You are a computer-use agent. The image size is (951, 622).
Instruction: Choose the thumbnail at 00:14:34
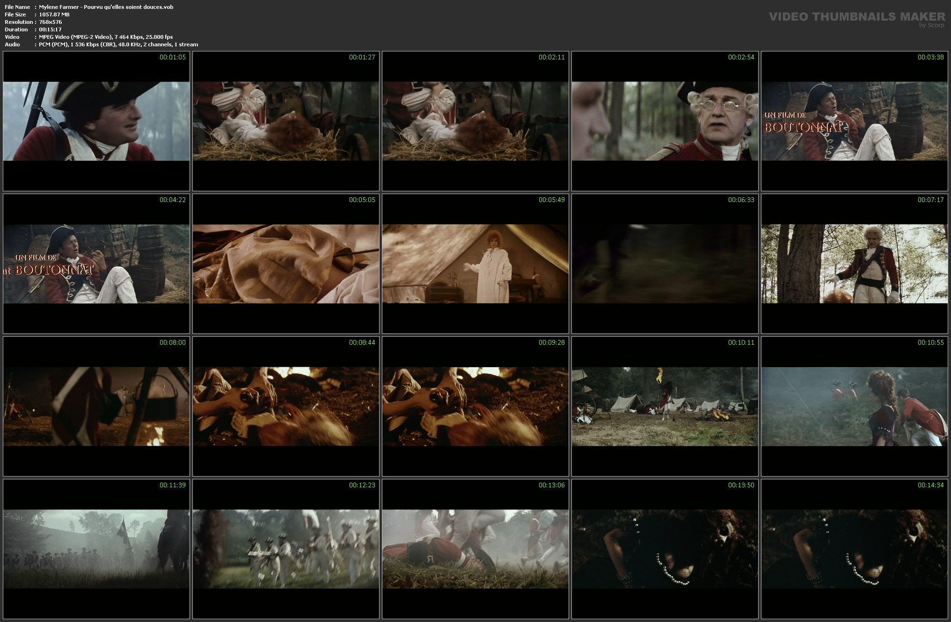pyautogui.click(x=855, y=549)
